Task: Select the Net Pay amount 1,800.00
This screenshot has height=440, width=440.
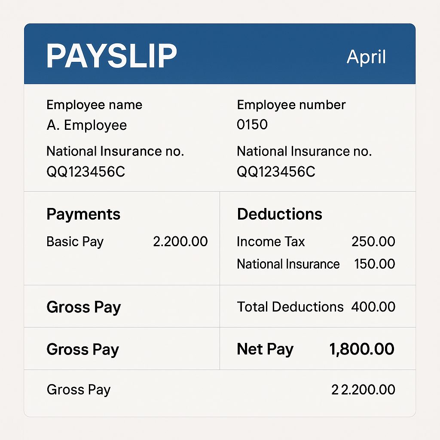Action: tap(361, 349)
